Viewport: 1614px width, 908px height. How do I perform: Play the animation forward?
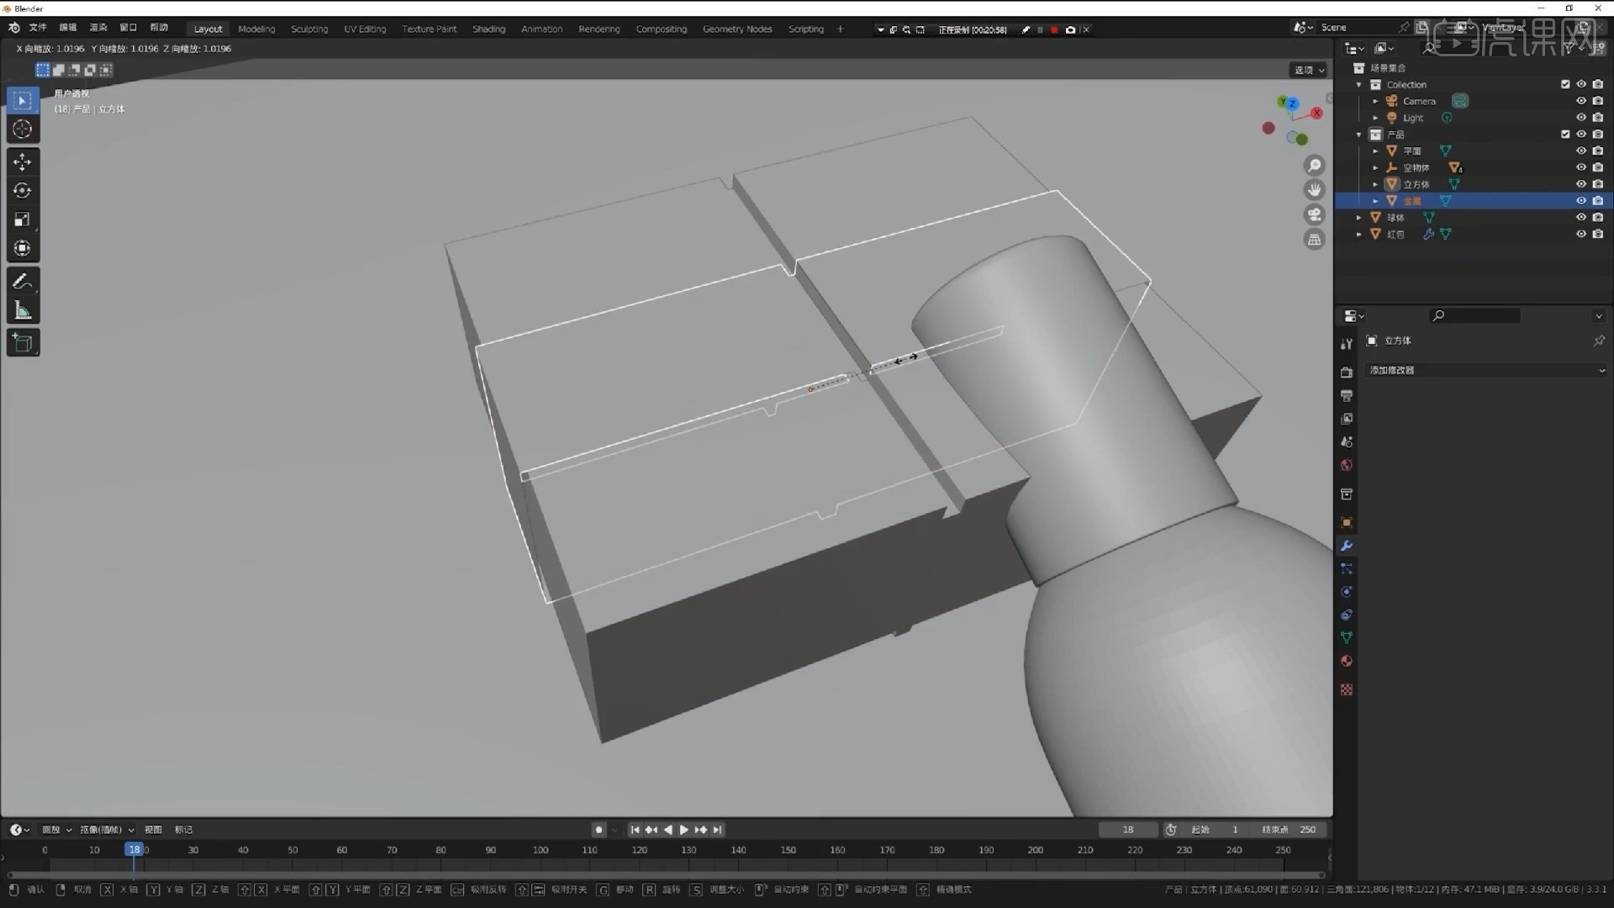click(684, 830)
